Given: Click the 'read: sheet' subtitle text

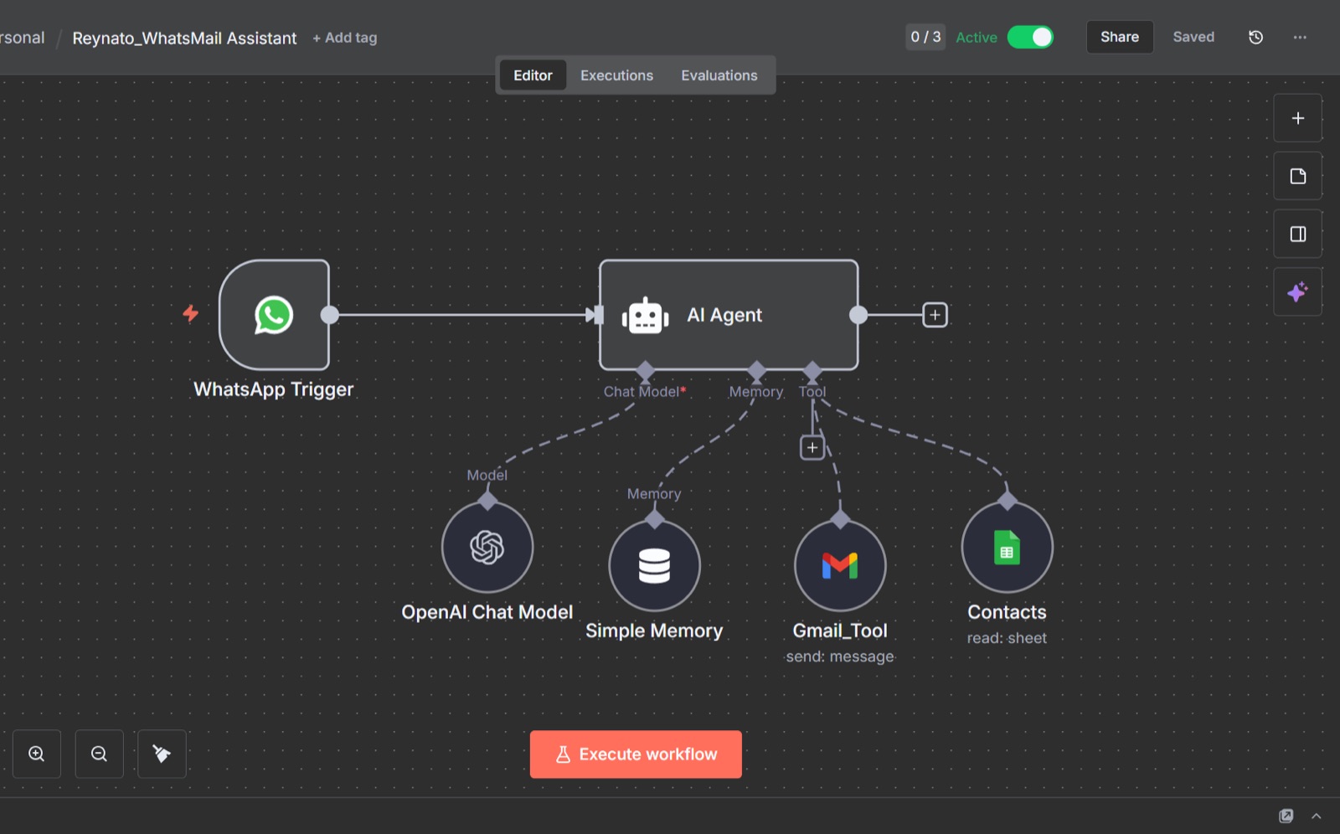Looking at the screenshot, I should click(x=1007, y=638).
